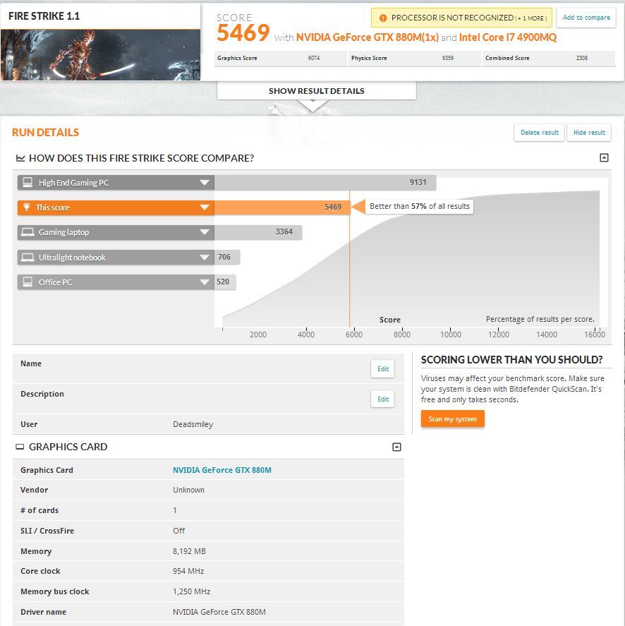Expand Show Result Details
Viewport: 625px width, 626px height.
tap(317, 91)
